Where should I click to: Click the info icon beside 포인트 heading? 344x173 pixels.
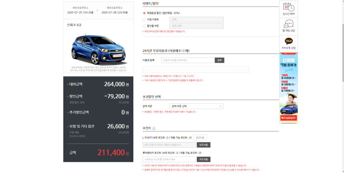(x=154, y=128)
